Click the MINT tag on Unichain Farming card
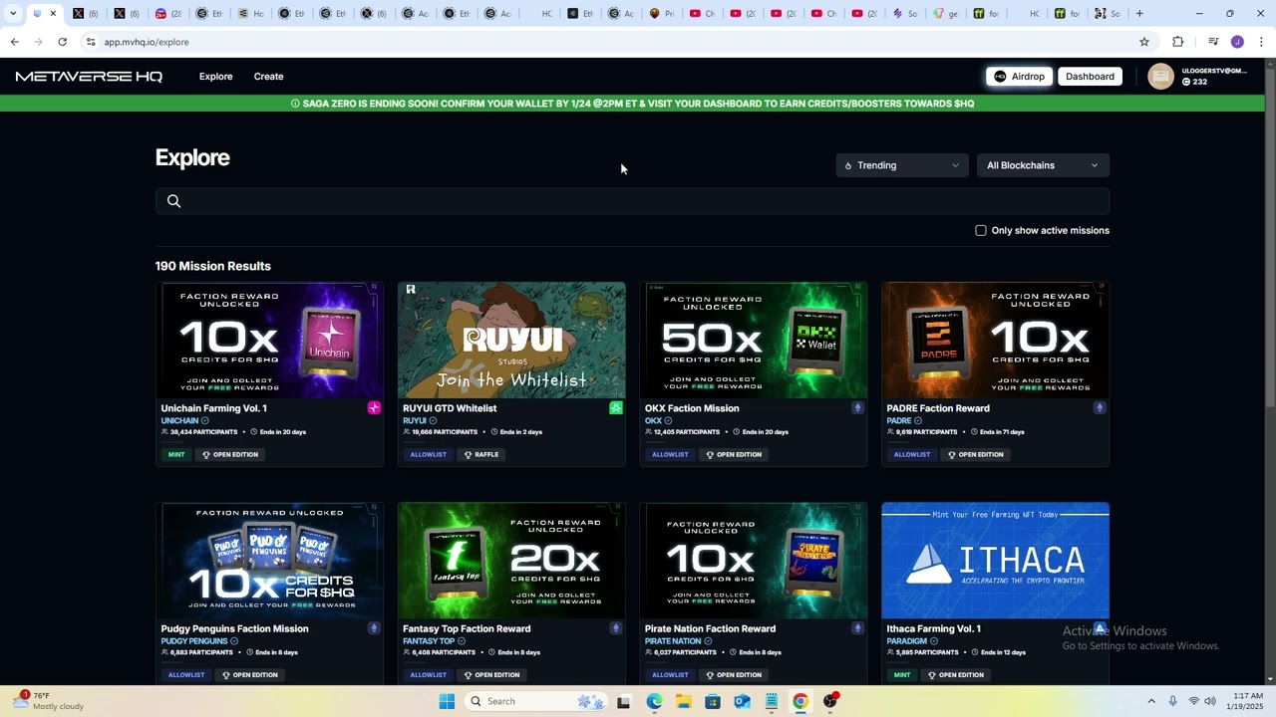 176,454
